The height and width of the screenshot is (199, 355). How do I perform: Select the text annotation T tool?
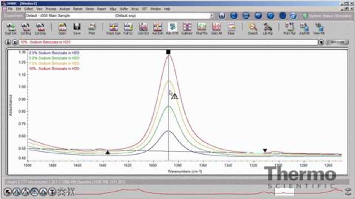(52, 192)
